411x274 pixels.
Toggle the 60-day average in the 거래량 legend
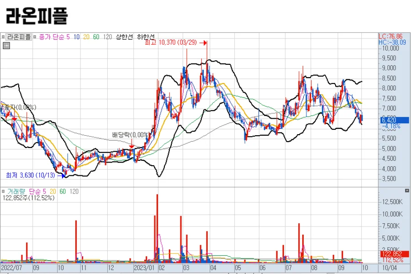point(63,191)
